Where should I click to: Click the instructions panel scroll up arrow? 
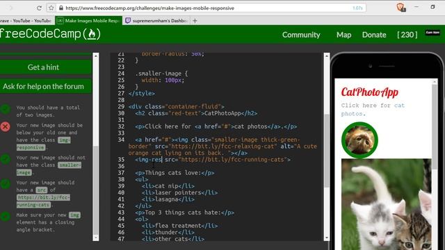pos(96,56)
